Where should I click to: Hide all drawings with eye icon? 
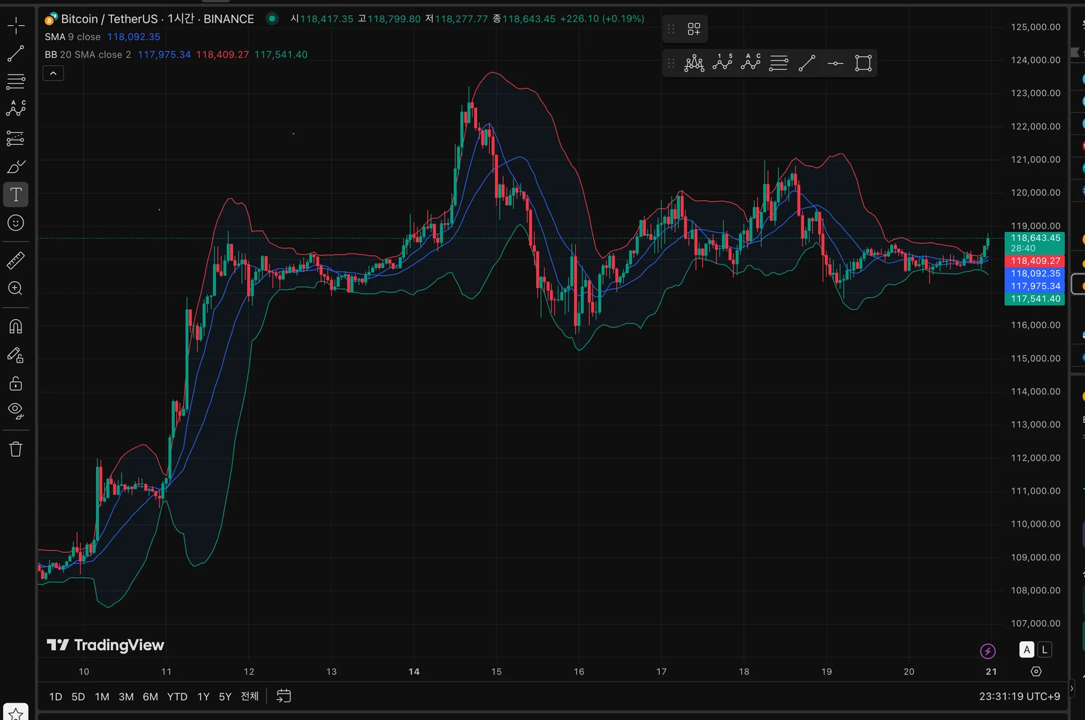(16, 411)
